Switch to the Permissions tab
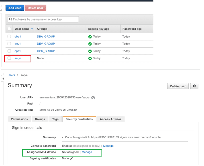The width and height of the screenshot is (204, 166). pyautogui.click(x=19, y=119)
